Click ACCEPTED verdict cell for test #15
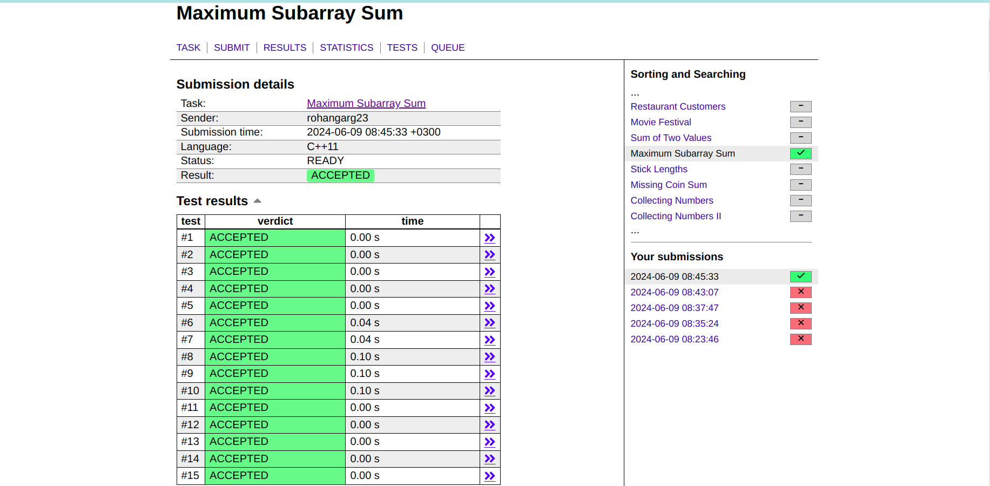The width and height of the screenshot is (990, 486). [x=275, y=476]
